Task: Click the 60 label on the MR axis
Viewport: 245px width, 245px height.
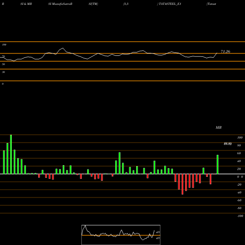Action: 239,153
